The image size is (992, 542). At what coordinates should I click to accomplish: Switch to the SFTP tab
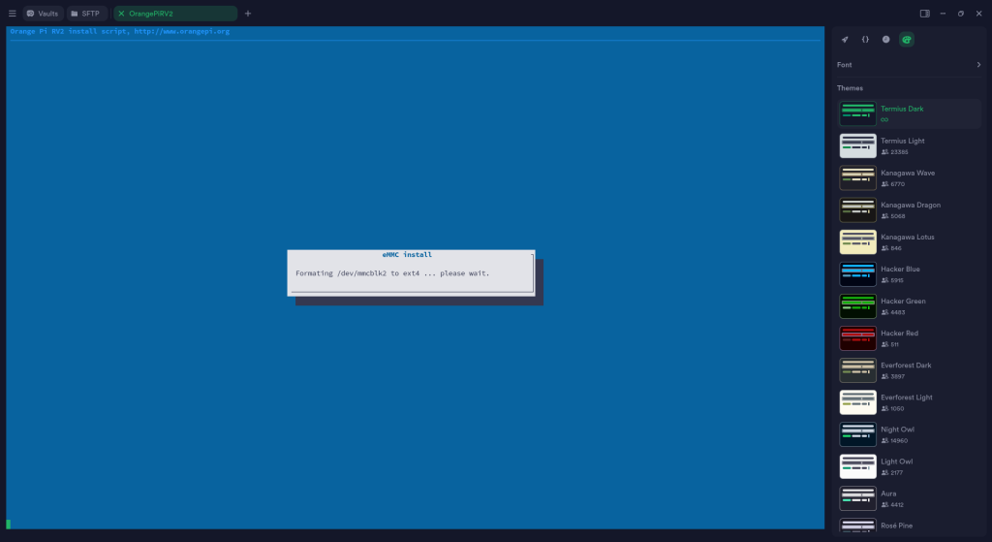[85, 14]
